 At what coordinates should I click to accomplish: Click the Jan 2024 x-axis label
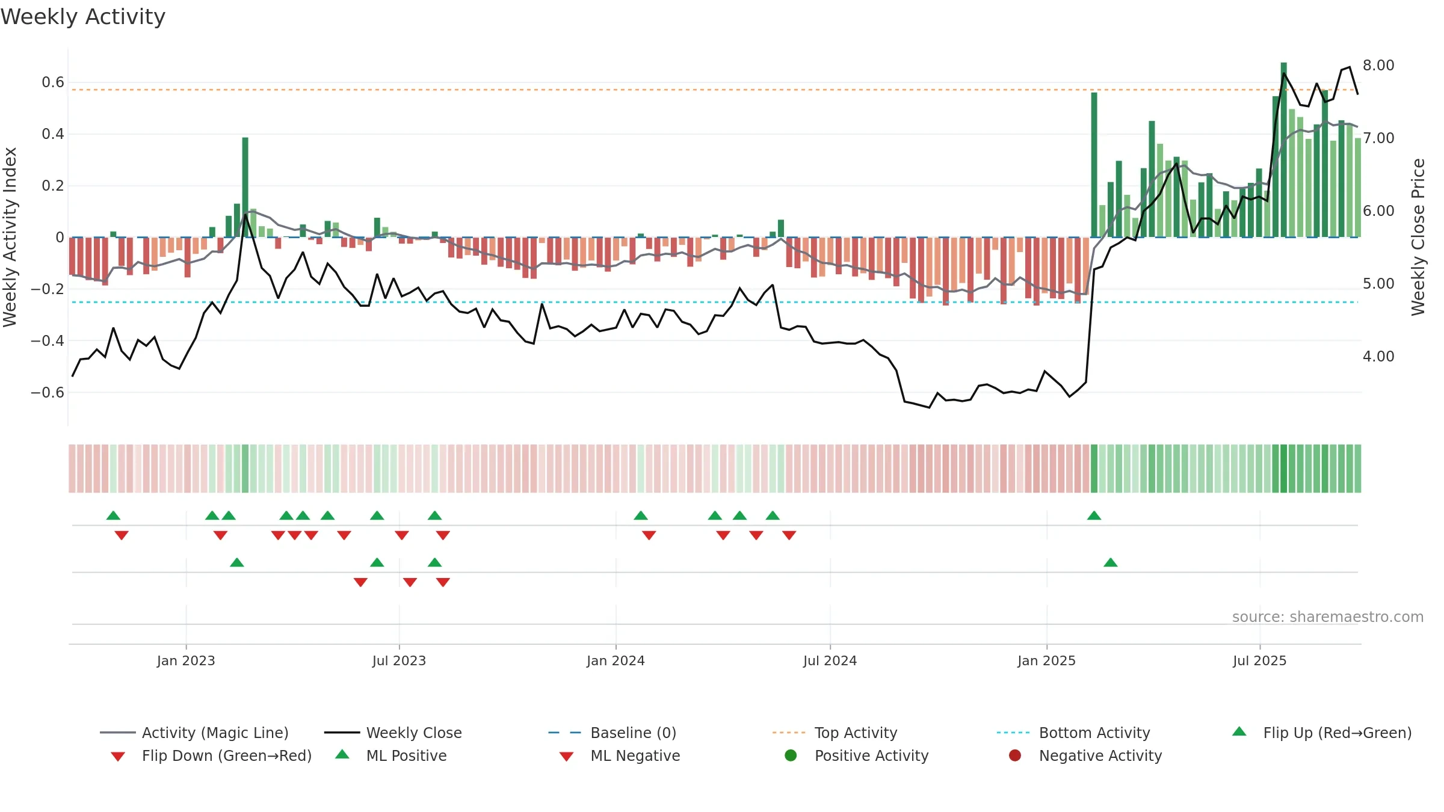tap(616, 661)
